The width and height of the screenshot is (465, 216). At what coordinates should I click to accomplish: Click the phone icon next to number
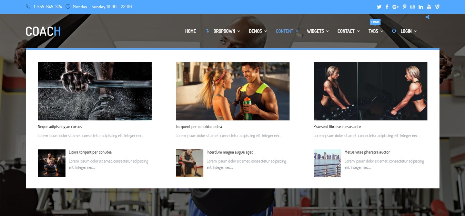tap(28, 7)
